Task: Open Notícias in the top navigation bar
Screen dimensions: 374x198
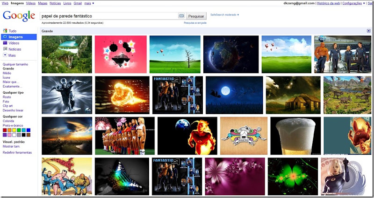Action: pyautogui.click(x=55, y=3)
